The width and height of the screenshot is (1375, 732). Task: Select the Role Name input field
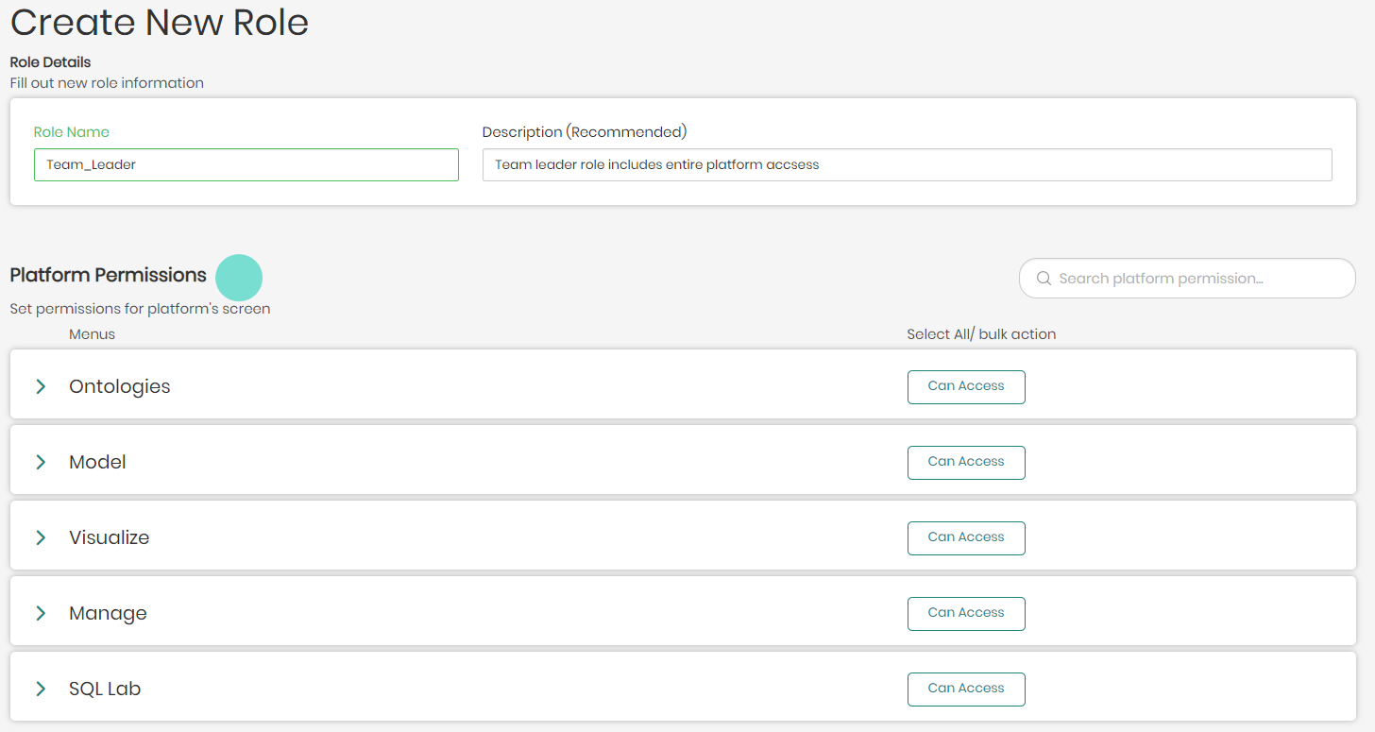pyautogui.click(x=246, y=164)
